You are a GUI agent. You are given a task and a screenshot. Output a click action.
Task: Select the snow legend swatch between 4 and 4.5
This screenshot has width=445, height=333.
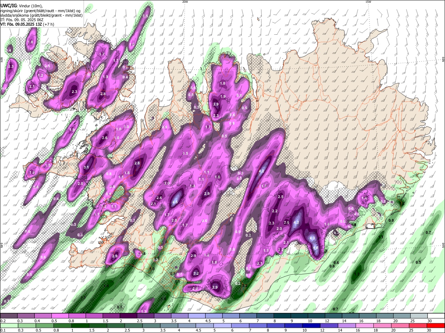click(x=196, y=316)
